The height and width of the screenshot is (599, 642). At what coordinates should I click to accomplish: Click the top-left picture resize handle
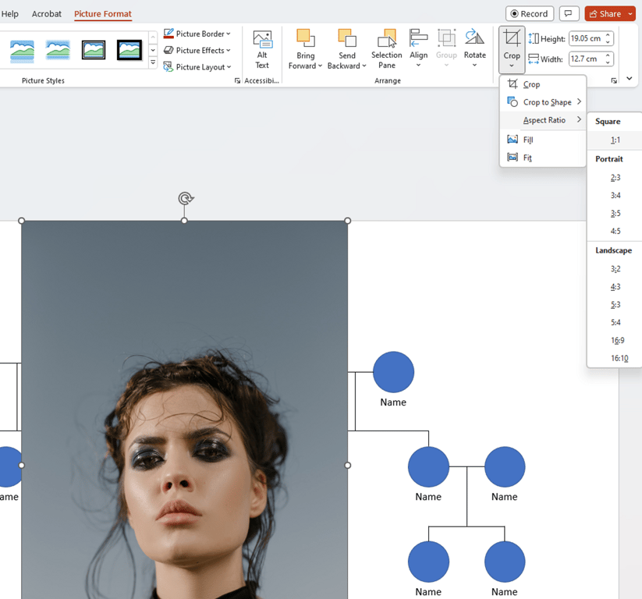coord(21,221)
